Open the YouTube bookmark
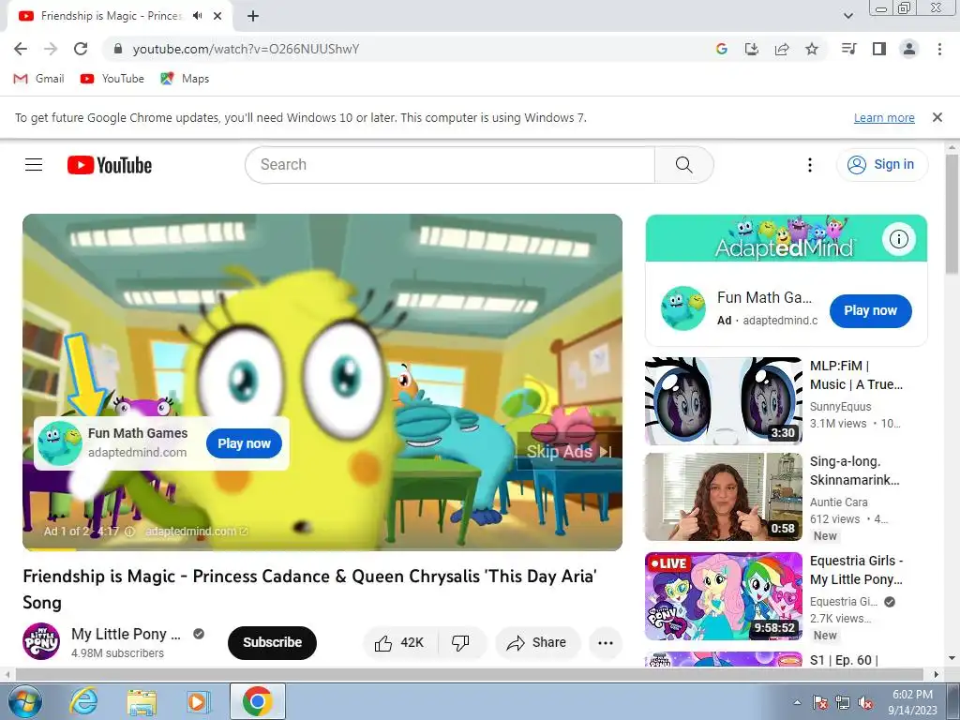The height and width of the screenshot is (720, 960). 112,79
